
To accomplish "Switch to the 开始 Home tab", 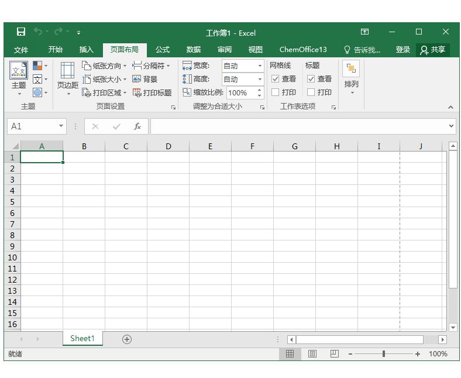I will click(55, 50).
